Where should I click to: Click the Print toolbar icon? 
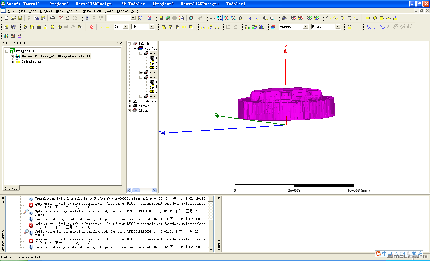pos(52,18)
